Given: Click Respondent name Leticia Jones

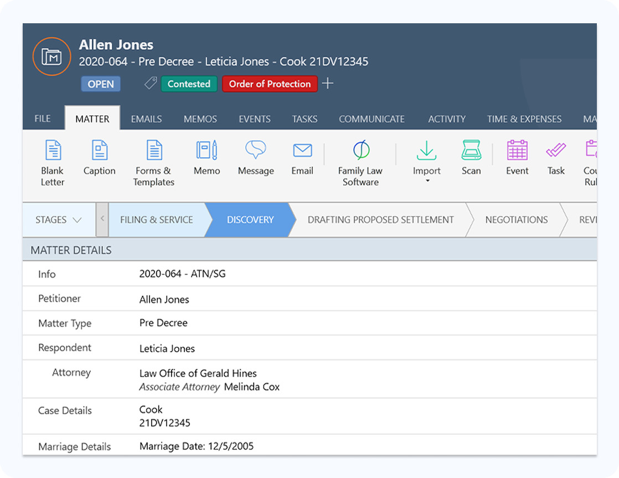Looking at the screenshot, I should click(x=167, y=348).
